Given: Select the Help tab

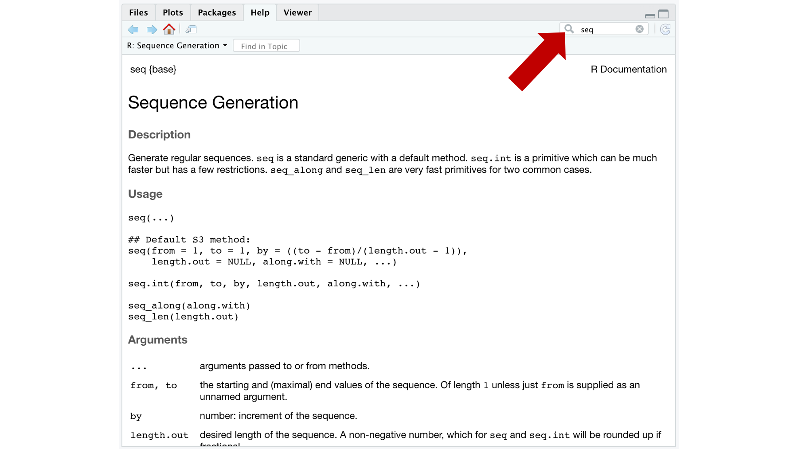Looking at the screenshot, I should 260,12.
